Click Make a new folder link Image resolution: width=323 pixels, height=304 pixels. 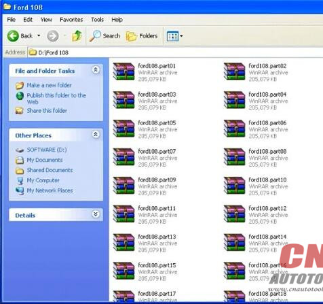tap(49, 85)
